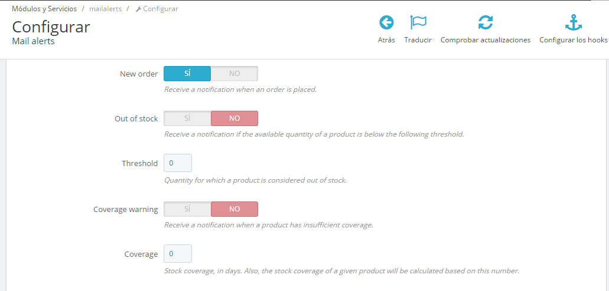Focus the Coverage days input field

(178, 254)
